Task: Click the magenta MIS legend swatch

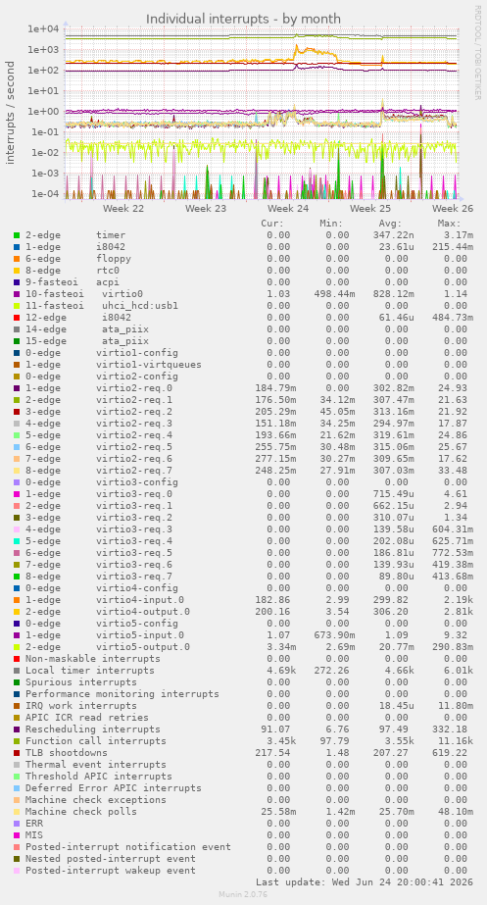Action: (17, 835)
